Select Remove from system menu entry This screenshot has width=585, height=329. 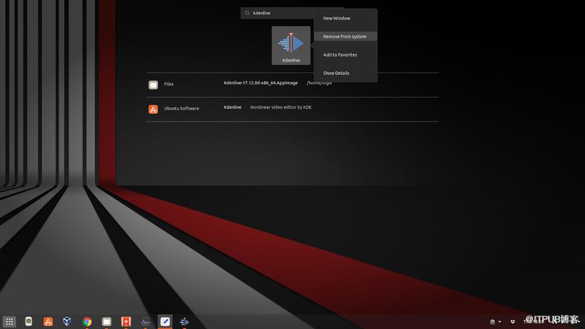coord(346,37)
